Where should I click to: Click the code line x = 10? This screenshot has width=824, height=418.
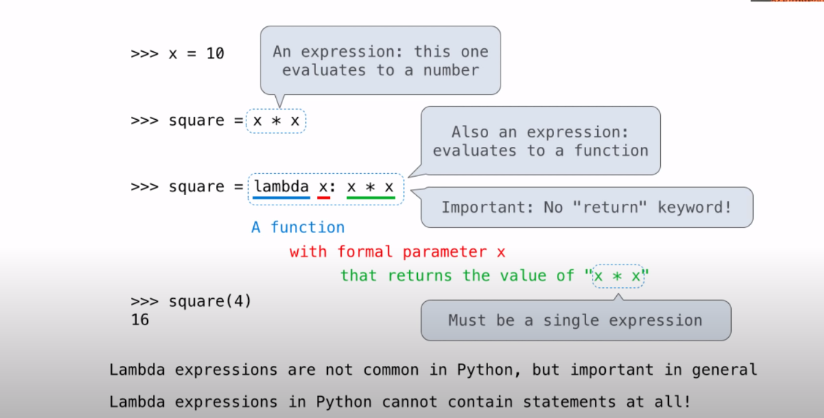177,53
